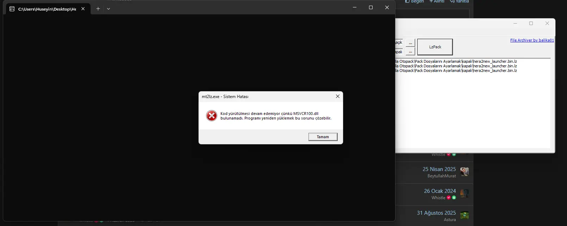Open a new terminal tab
Viewport: 567px width, 226px height.
click(x=98, y=9)
